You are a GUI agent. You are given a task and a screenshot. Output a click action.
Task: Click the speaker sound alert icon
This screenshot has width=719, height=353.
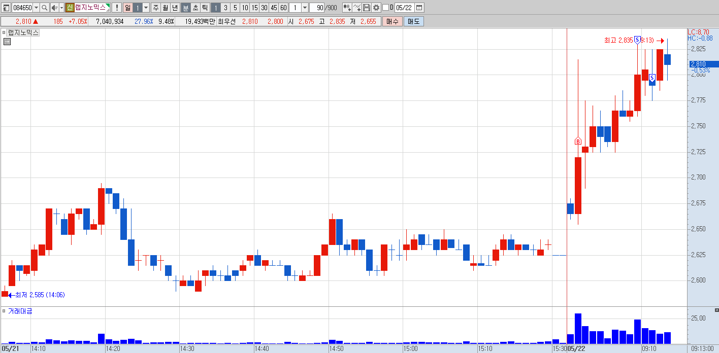tap(54, 8)
